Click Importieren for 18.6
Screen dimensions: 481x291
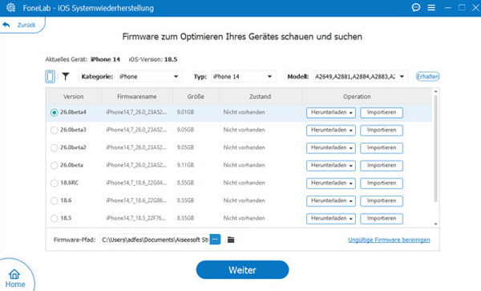click(x=382, y=201)
